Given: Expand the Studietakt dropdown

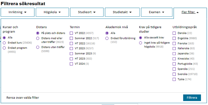Looking at the screenshot, I should 122,12.
